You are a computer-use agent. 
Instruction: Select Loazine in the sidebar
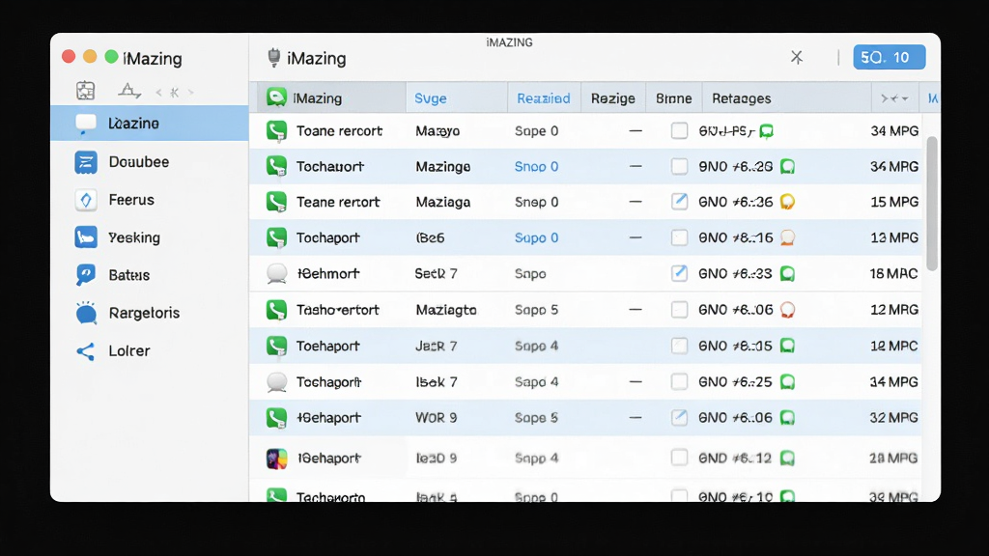click(150, 123)
